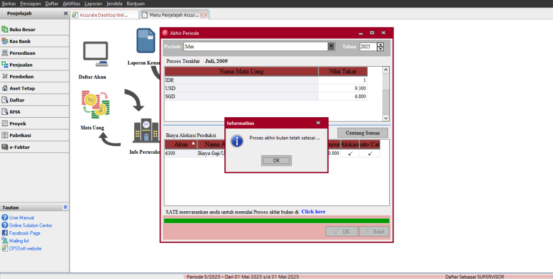The height and width of the screenshot is (279, 553).
Task: Open the e-Faktur module
Action: click(x=20, y=147)
